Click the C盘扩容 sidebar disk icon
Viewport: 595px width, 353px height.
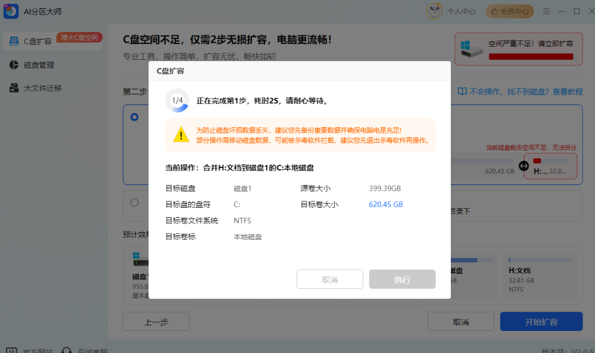click(x=14, y=41)
